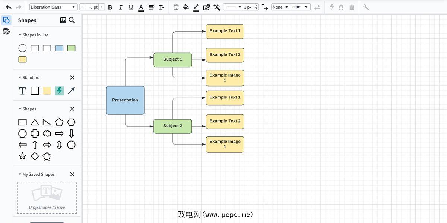Open the fill color bucket

click(186, 7)
